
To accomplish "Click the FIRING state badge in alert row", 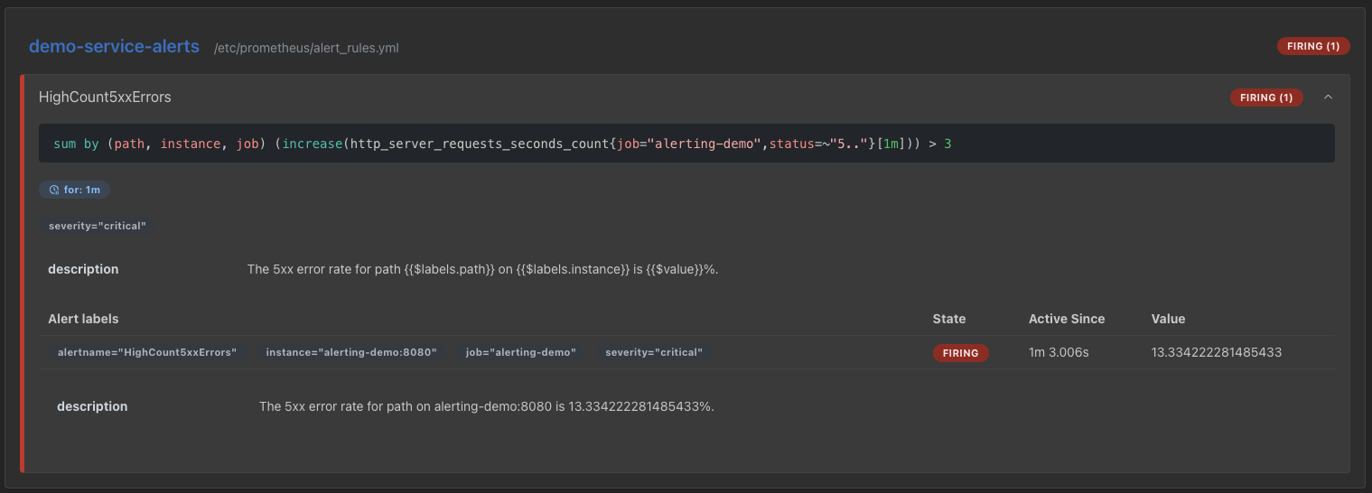I will click(x=960, y=353).
